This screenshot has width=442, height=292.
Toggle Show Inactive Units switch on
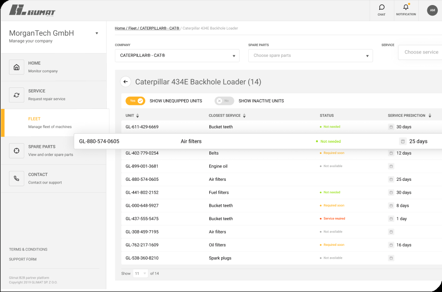pyautogui.click(x=224, y=101)
